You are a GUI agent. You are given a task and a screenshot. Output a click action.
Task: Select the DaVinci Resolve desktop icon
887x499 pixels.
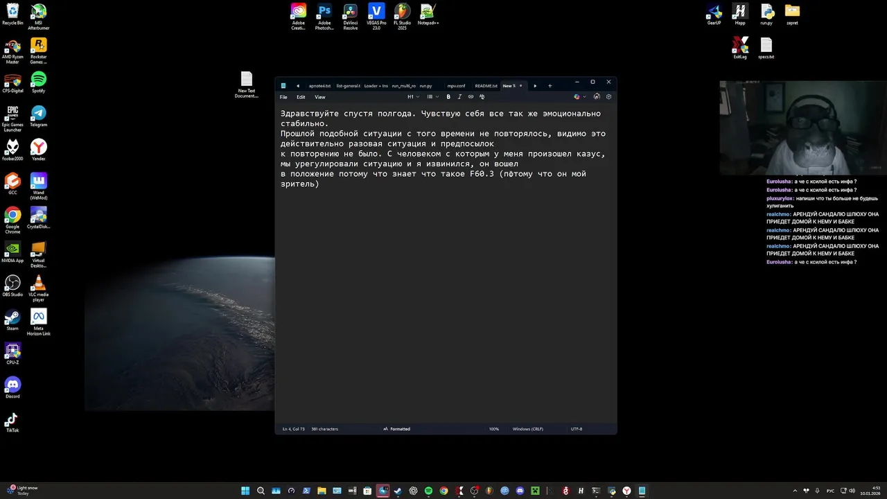351,17
